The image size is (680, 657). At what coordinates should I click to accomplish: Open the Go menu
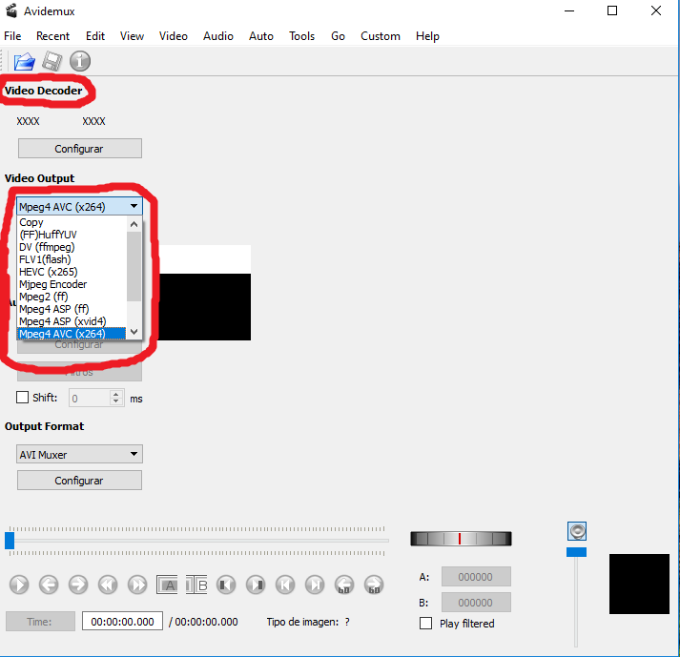(338, 36)
